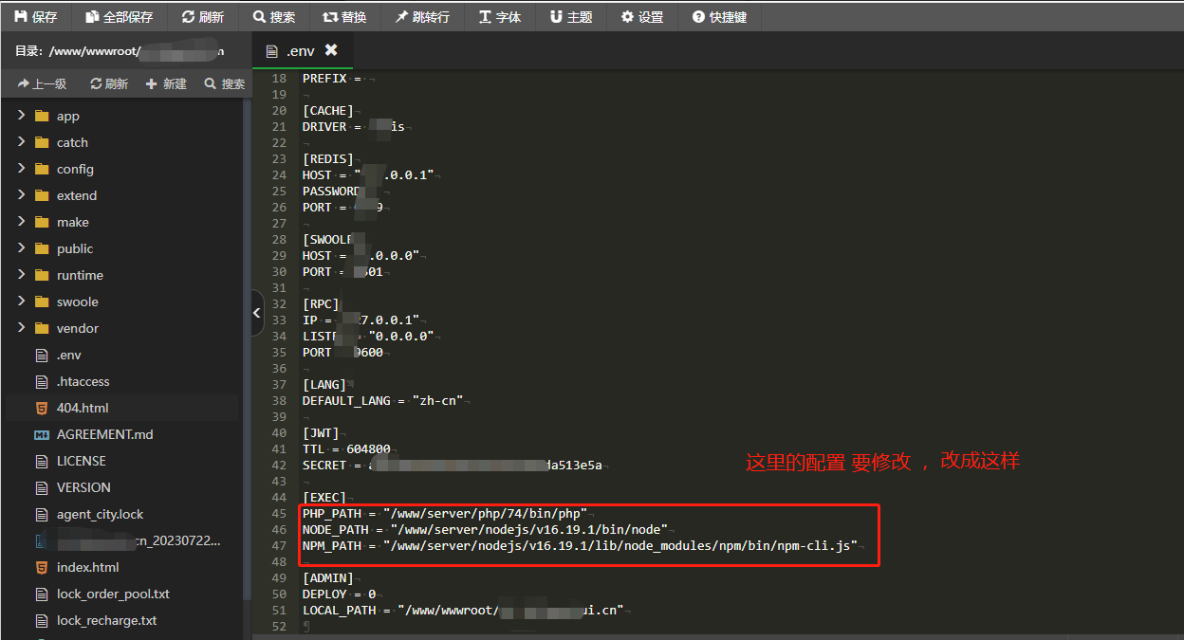
Task: Refresh the editor with 刷新 toolbar button
Action: [203, 17]
